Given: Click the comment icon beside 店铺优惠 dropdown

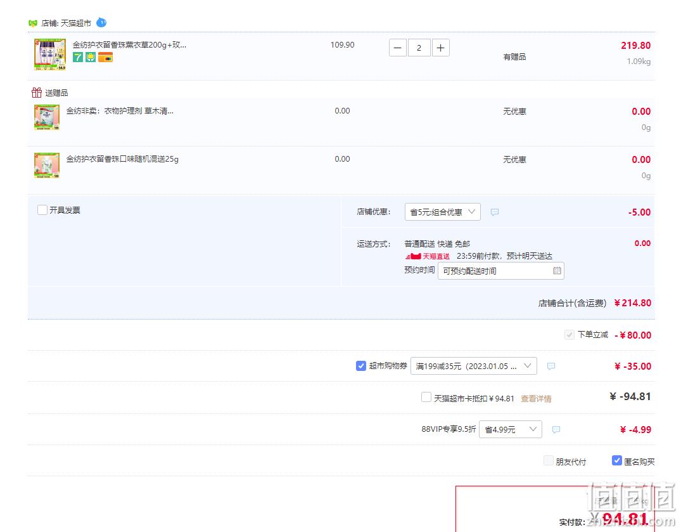Looking at the screenshot, I should click(495, 212).
